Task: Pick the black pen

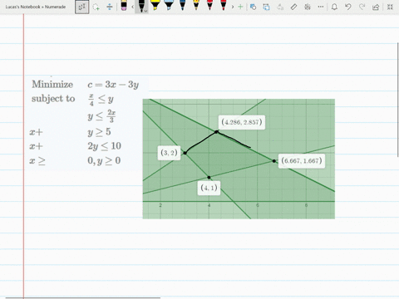Action: pos(140,6)
